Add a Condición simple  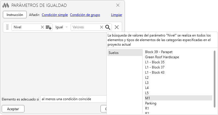(55, 15)
